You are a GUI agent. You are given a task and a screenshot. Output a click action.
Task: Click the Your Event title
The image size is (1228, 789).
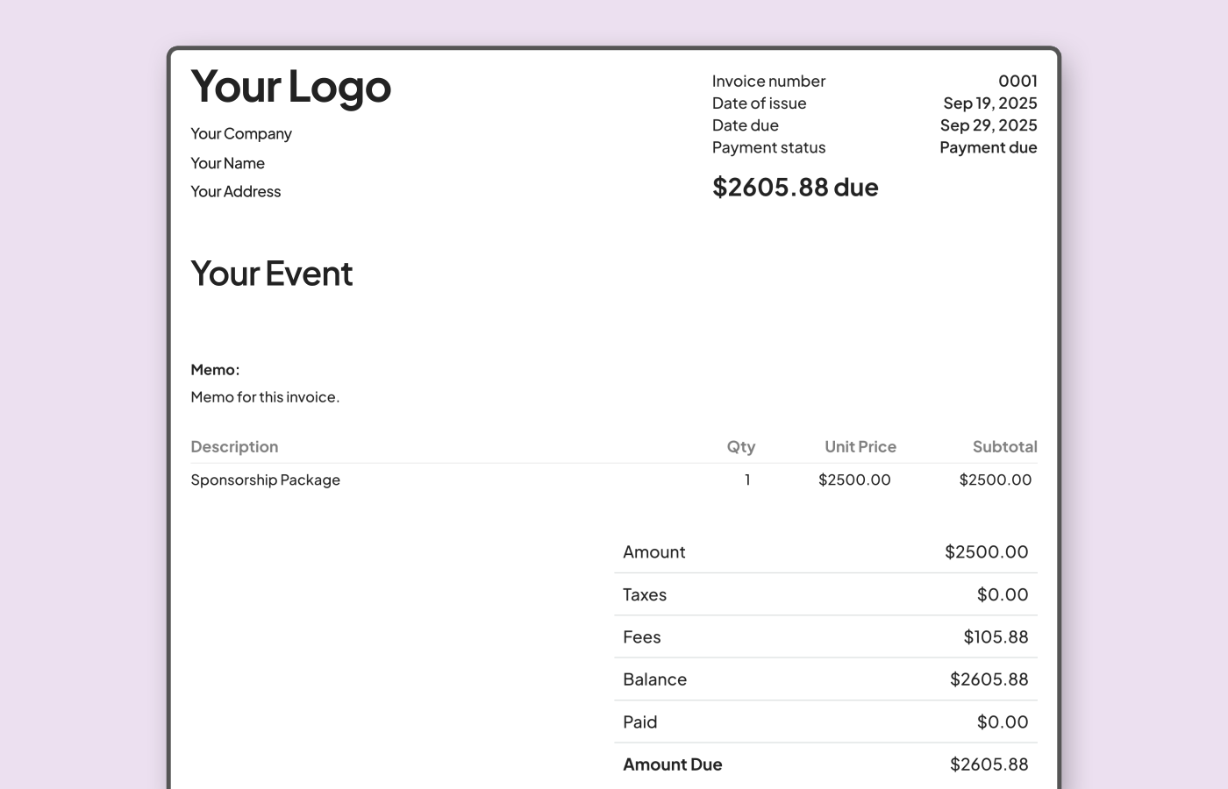tap(271, 274)
